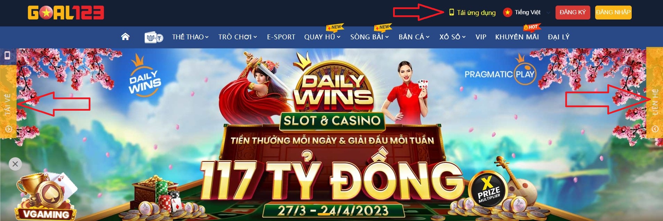Click the Đăng Ký button
Viewport: 663px width, 221px height.
click(573, 13)
